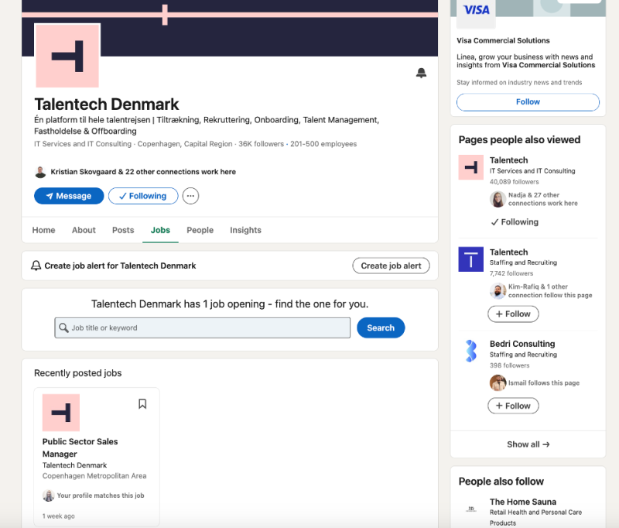
Task: Follow Visa Commercial Solutions
Action: click(x=528, y=102)
